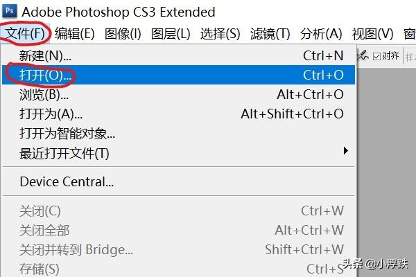Choose 新建(N)... to create a document
Viewport: 416px width, 277px height.
(x=45, y=55)
